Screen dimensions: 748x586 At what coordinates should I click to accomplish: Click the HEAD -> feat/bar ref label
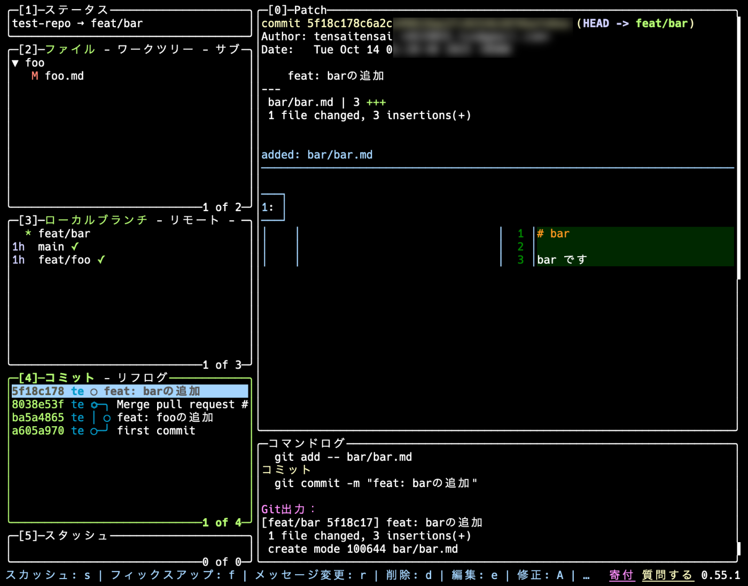pyautogui.click(x=636, y=24)
